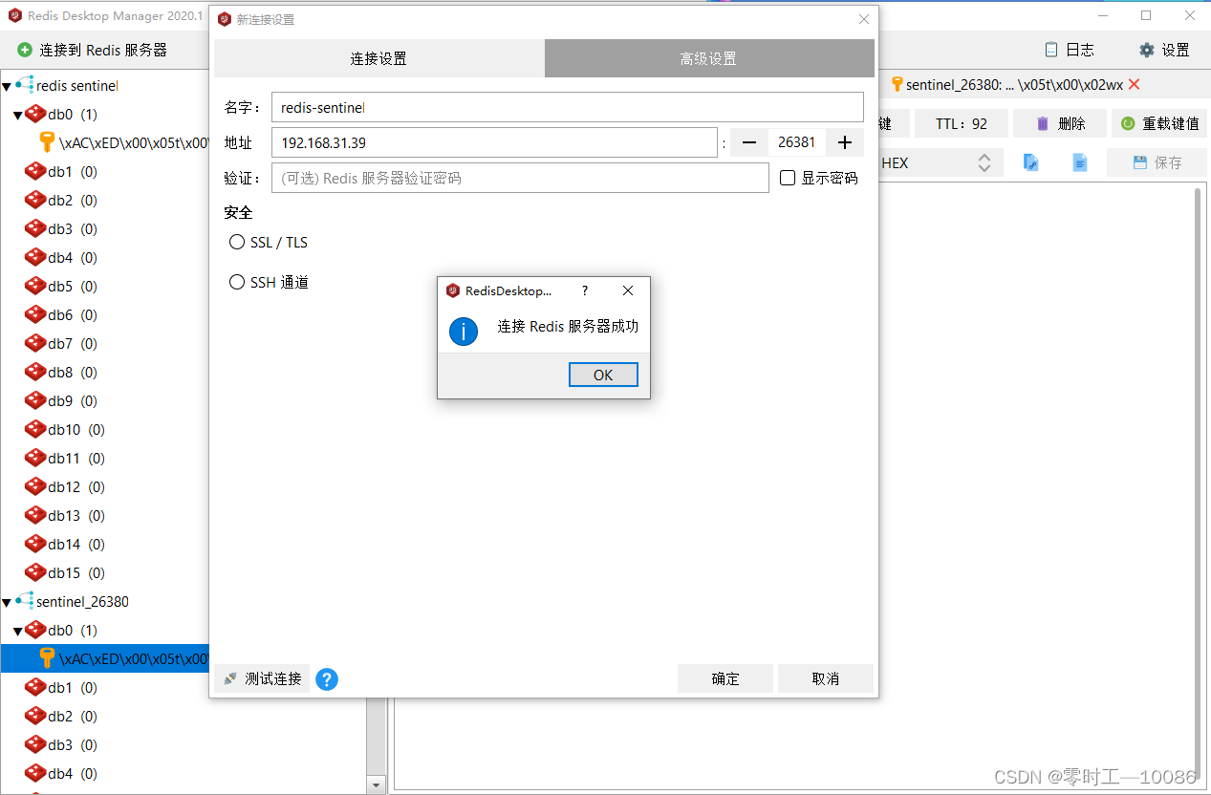Collapse db0 under sentinel_26380
Screen dimensions: 1211x795
18,631
